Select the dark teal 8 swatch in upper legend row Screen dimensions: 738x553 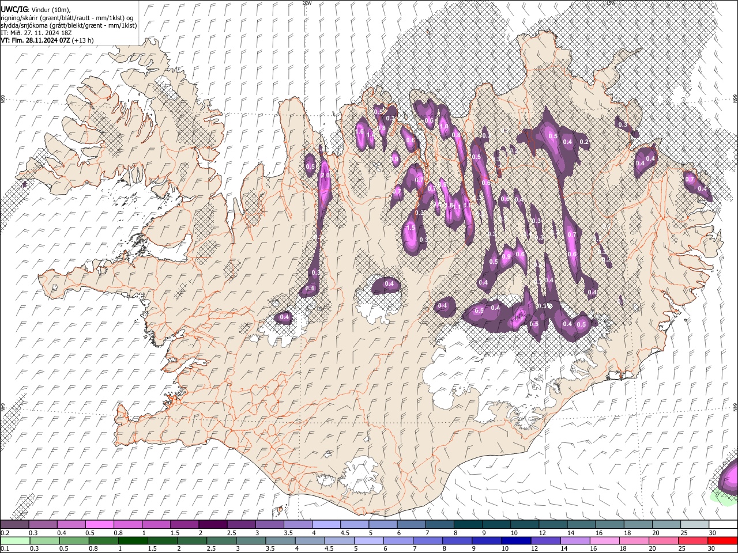468,525
